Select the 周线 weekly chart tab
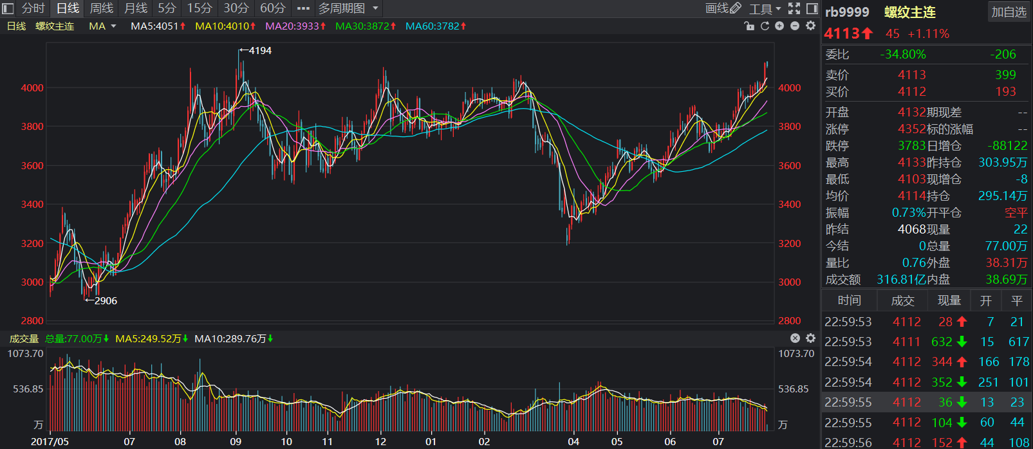Image resolution: width=1033 pixels, height=449 pixels. click(101, 8)
